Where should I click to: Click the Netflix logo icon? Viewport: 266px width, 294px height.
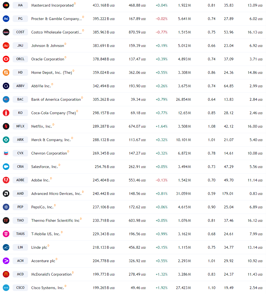[6, 126]
